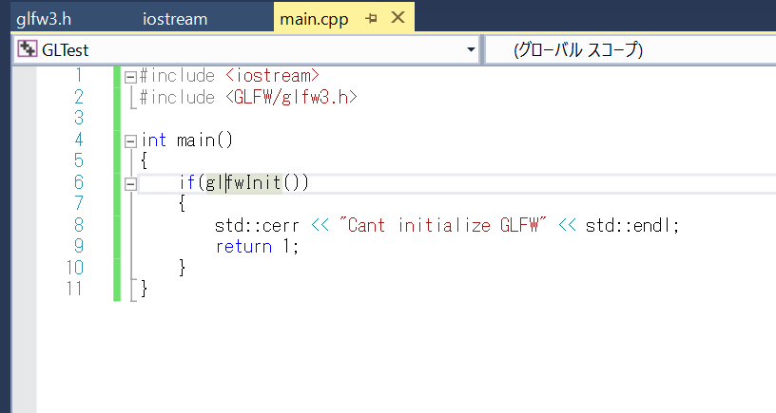The height and width of the screenshot is (413, 776).
Task: Open the グローバル スコープ scope dropdown
Action: click(630, 50)
